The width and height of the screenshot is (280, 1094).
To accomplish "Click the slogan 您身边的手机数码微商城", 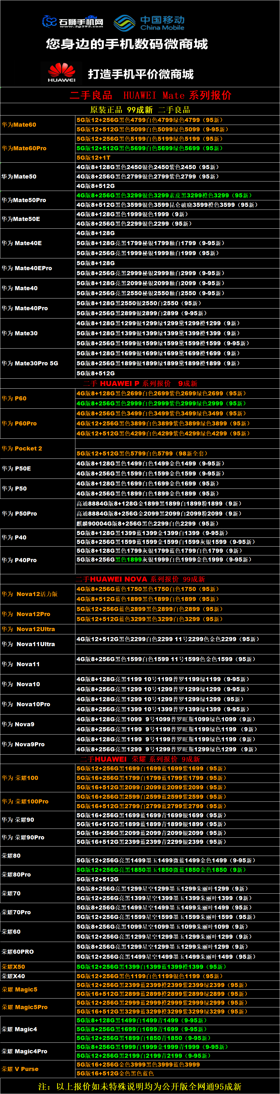I will pos(127,44).
